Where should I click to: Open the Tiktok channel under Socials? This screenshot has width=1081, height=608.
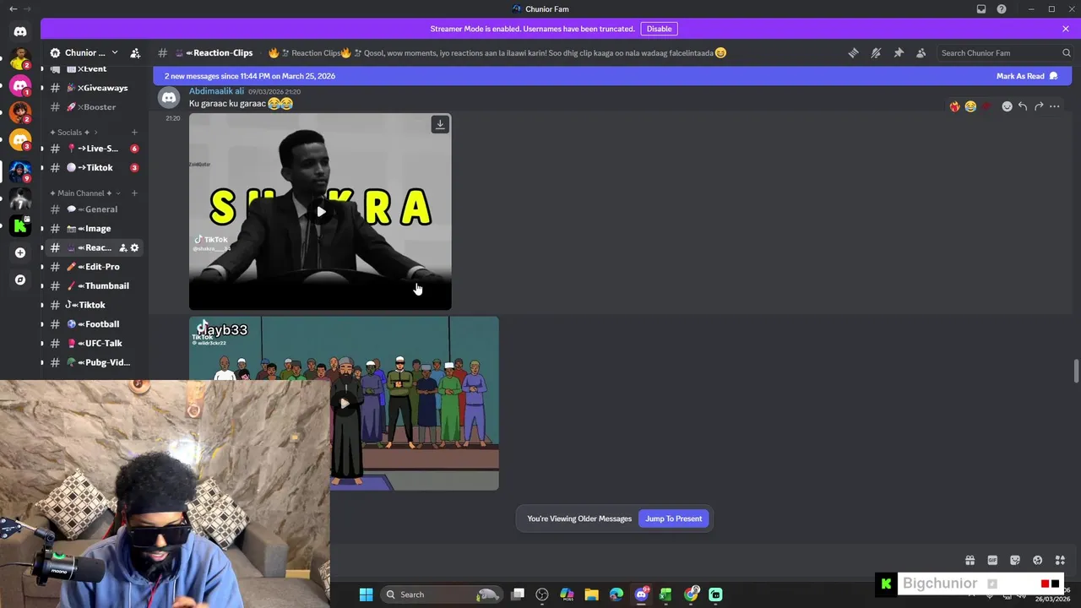[x=93, y=168]
